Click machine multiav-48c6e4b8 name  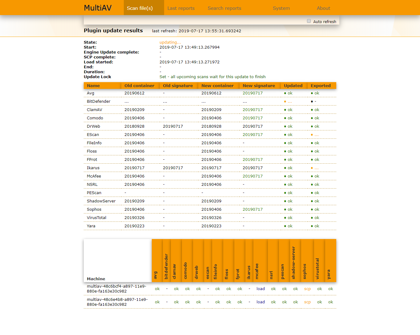click(117, 302)
